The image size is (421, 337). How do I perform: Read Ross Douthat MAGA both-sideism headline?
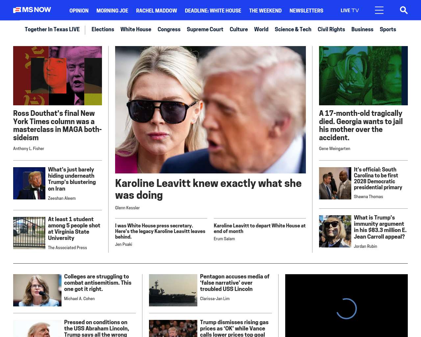click(58, 125)
